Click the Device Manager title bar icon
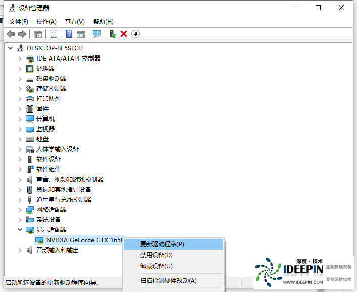357x292 pixels. (x=12, y=8)
